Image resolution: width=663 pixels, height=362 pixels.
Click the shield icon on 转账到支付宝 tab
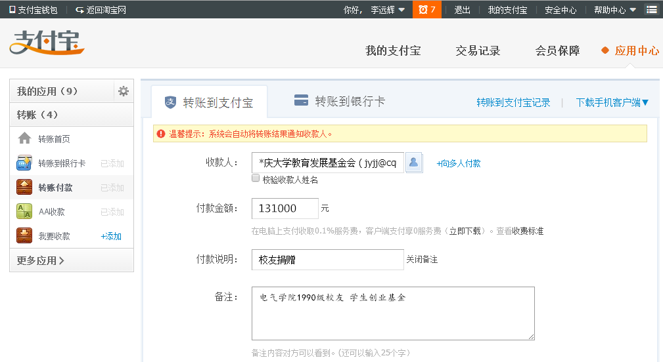click(170, 102)
